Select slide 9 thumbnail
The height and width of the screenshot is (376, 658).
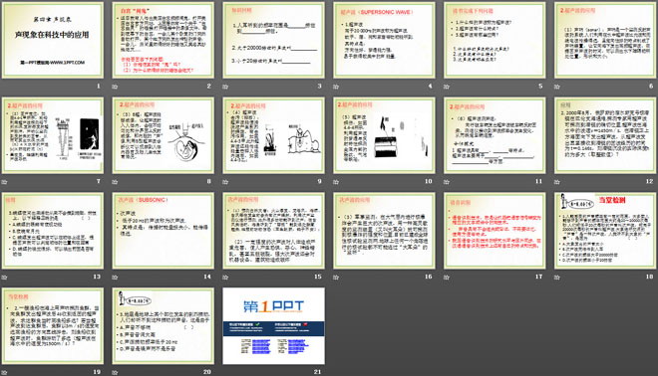pos(273,135)
